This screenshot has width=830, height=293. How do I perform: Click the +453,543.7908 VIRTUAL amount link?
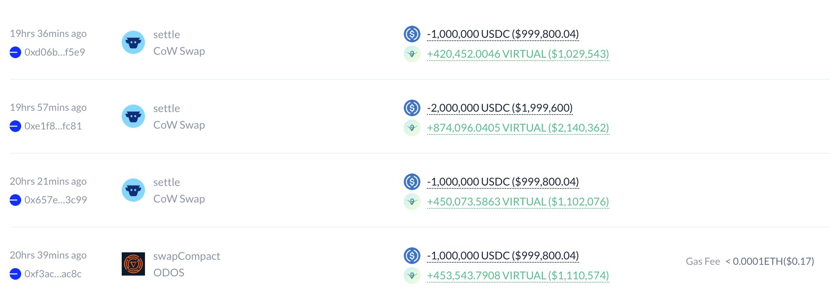tap(518, 276)
